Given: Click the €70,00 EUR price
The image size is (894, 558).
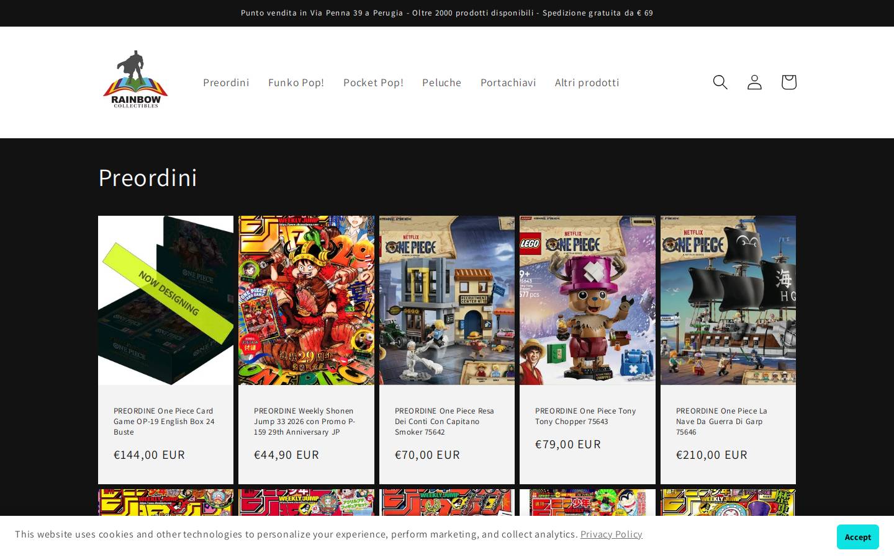Looking at the screenshot, I should (x=427, y=454).
